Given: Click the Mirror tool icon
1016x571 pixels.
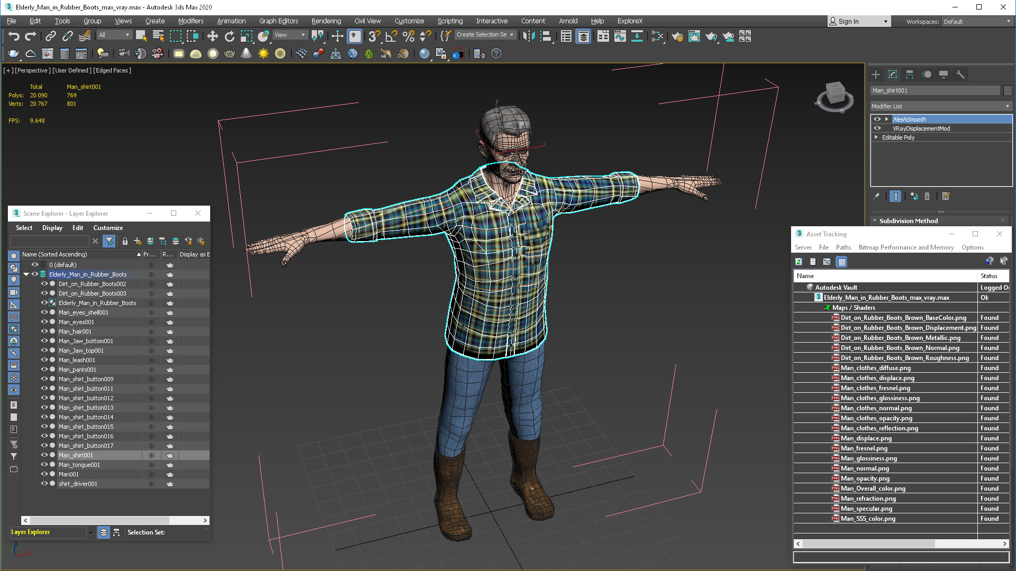Looking at the screenshot, I should [529, 36].
